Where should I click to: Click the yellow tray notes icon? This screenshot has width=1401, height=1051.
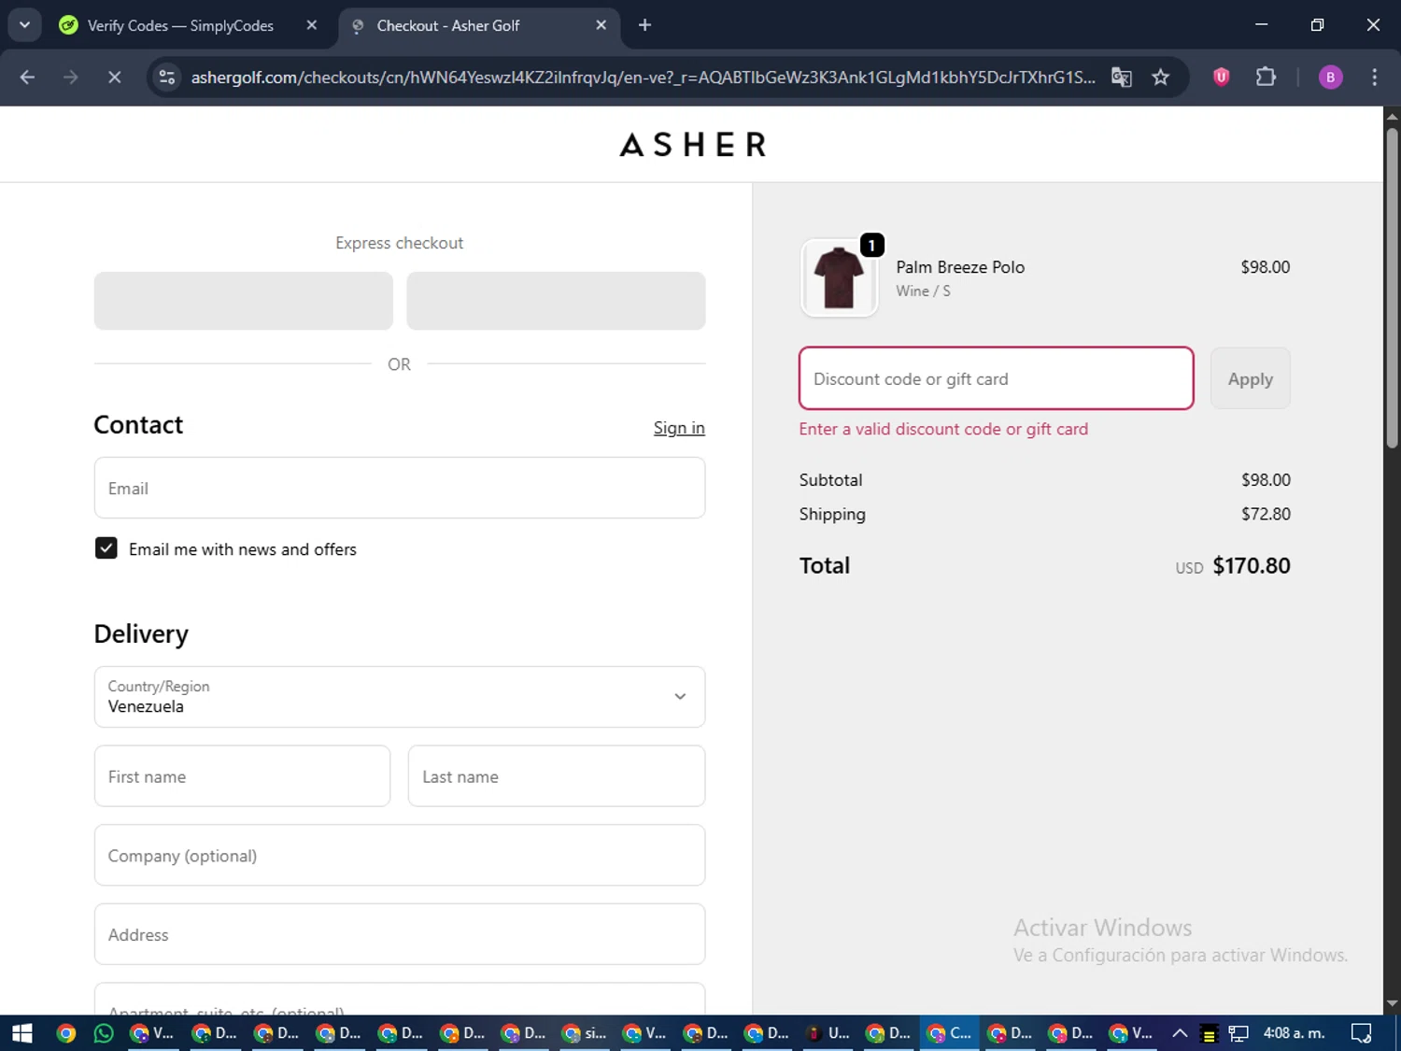click(x=1209, y=1034)
